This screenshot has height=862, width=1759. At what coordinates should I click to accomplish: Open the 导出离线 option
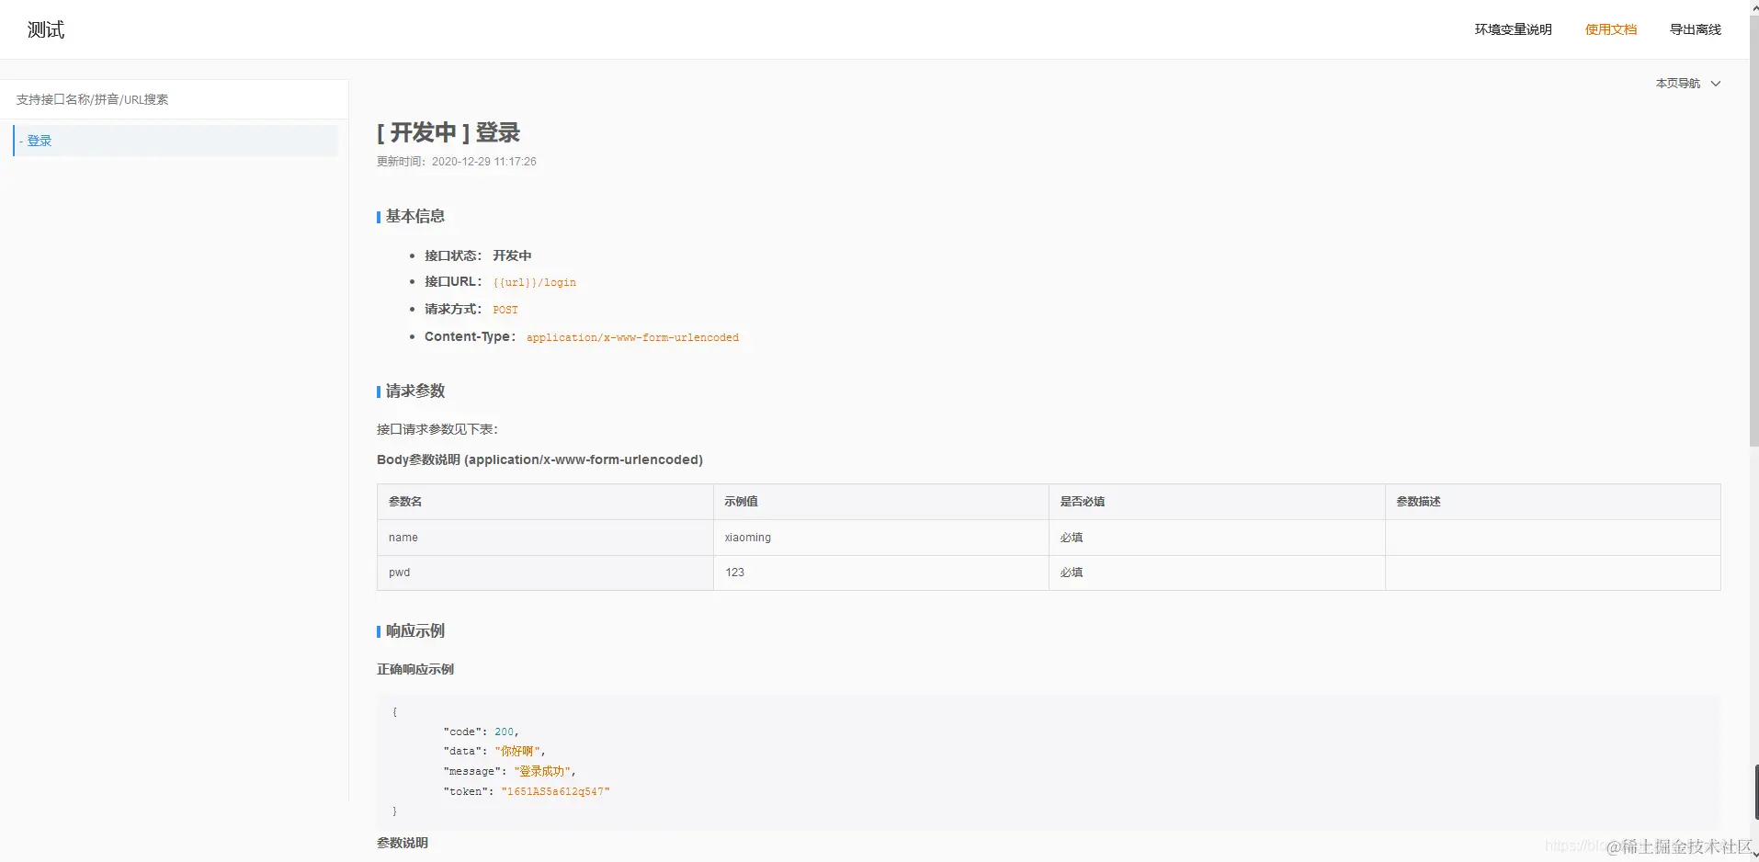(1695, 29)
